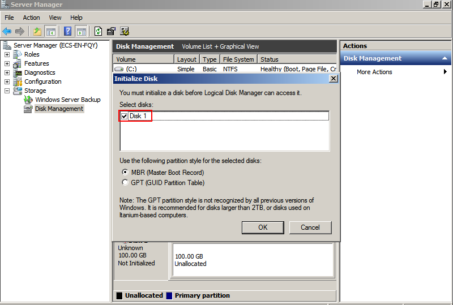Click the Storage node icon
This screenshot has height=305, width=453.
pos(18,91)
